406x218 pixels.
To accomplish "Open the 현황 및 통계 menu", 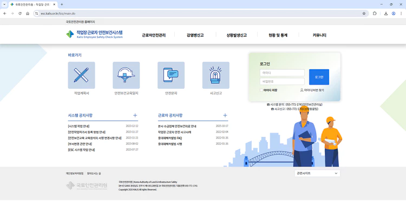I will pos(278,35).
